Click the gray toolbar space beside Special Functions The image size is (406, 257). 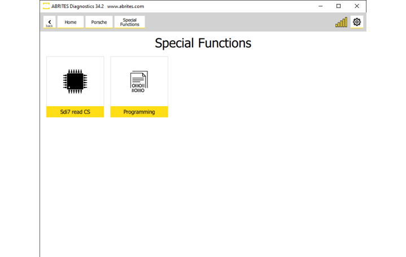(237, 22)
